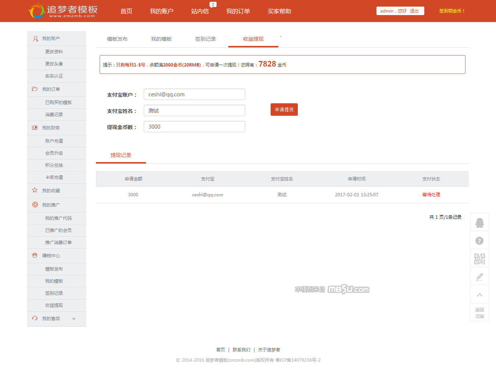Click the 签到领金币 link
Screen dimensions: 496x369
[x=452, y=11]
